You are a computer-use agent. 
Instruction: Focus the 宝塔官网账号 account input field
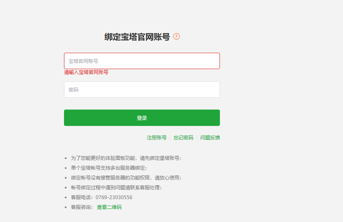pos(142,61)
